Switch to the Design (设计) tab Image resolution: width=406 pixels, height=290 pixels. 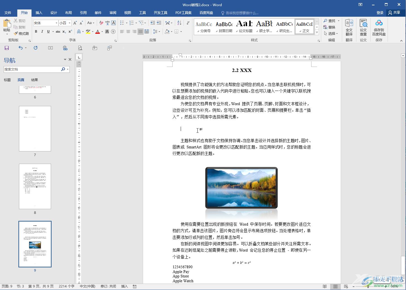[x=54, y=13]
